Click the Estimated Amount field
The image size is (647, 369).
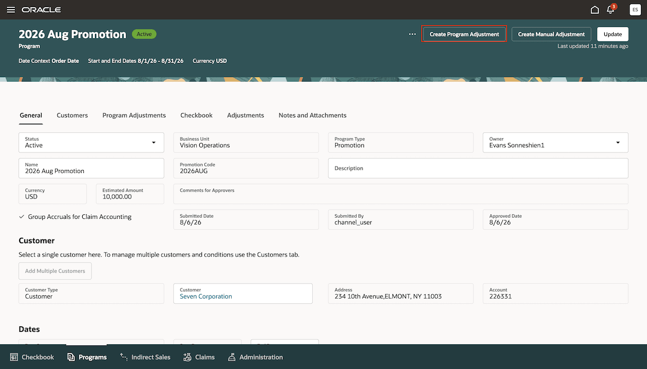130,193
